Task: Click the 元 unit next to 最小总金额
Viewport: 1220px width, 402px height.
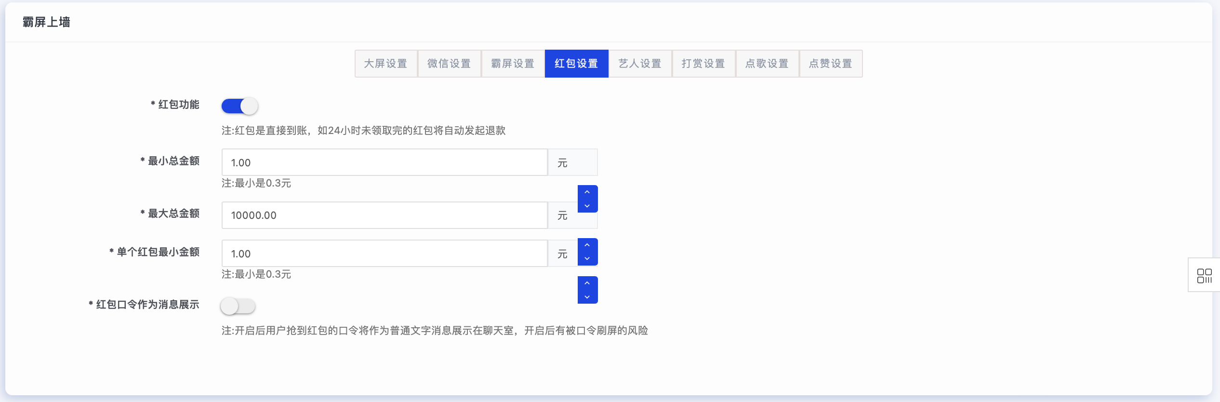Action: (563, 163)
